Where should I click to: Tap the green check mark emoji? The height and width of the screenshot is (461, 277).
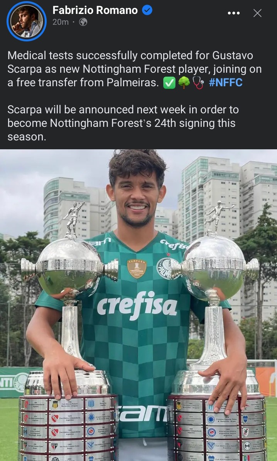(169, 83)
